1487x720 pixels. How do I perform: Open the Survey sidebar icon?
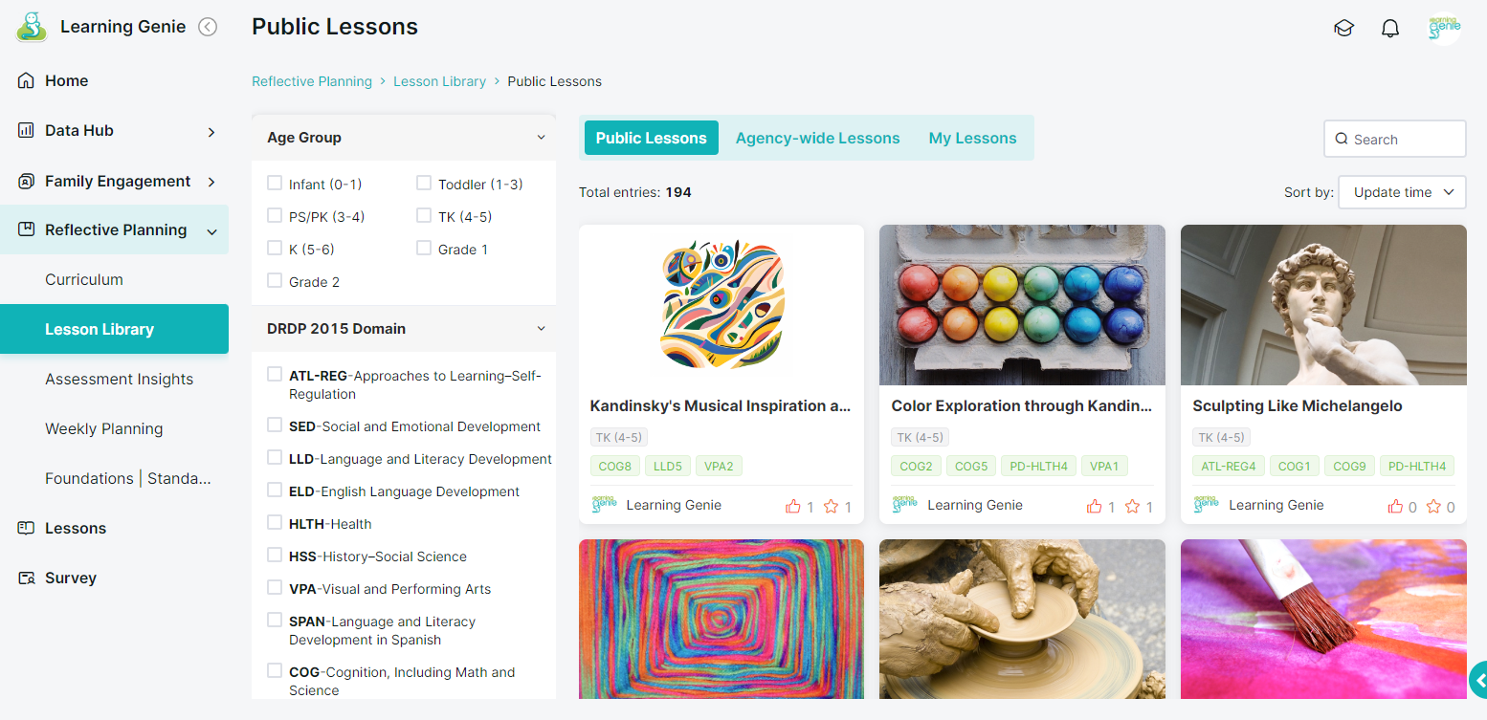(x=26, y=578)
